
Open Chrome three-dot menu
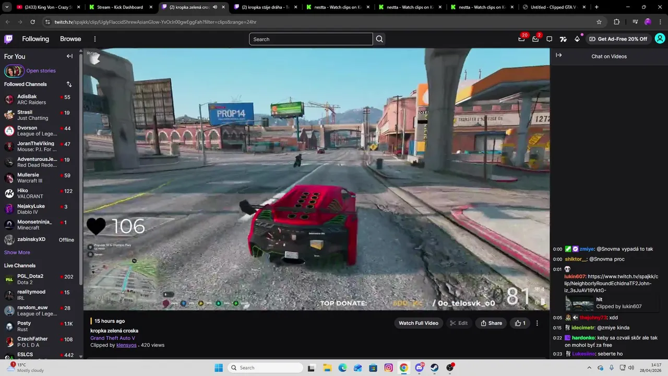click(660, 22)
